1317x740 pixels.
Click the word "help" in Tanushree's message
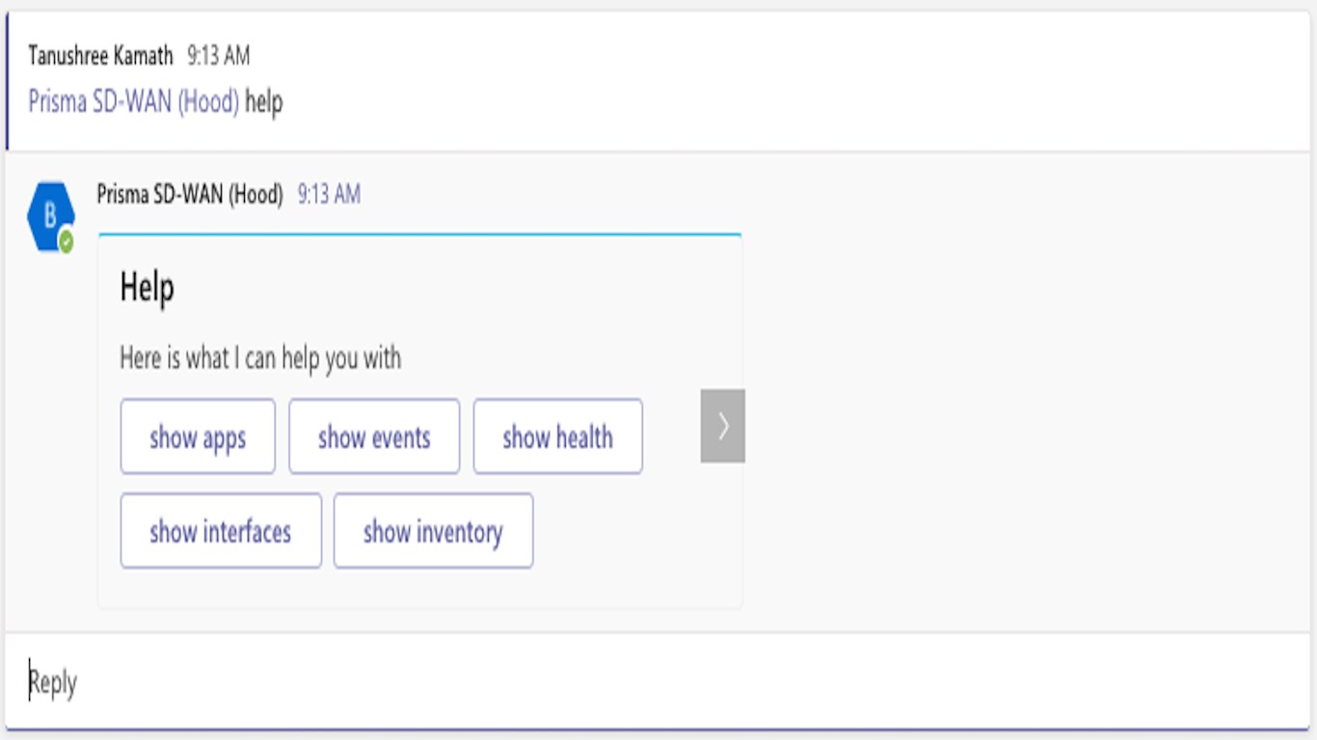pos(264,102)
